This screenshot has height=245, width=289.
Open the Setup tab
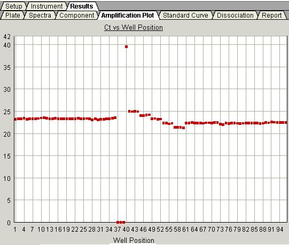[14, 6]
